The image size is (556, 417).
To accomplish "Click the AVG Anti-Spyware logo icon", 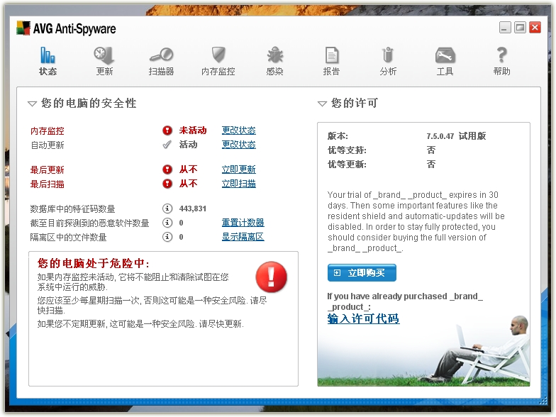I will [x=23, y=28].
